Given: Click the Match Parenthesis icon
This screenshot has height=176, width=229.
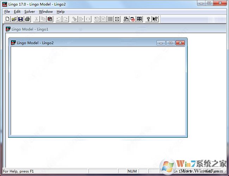Looking at the screenshot, I should point(88,19).
